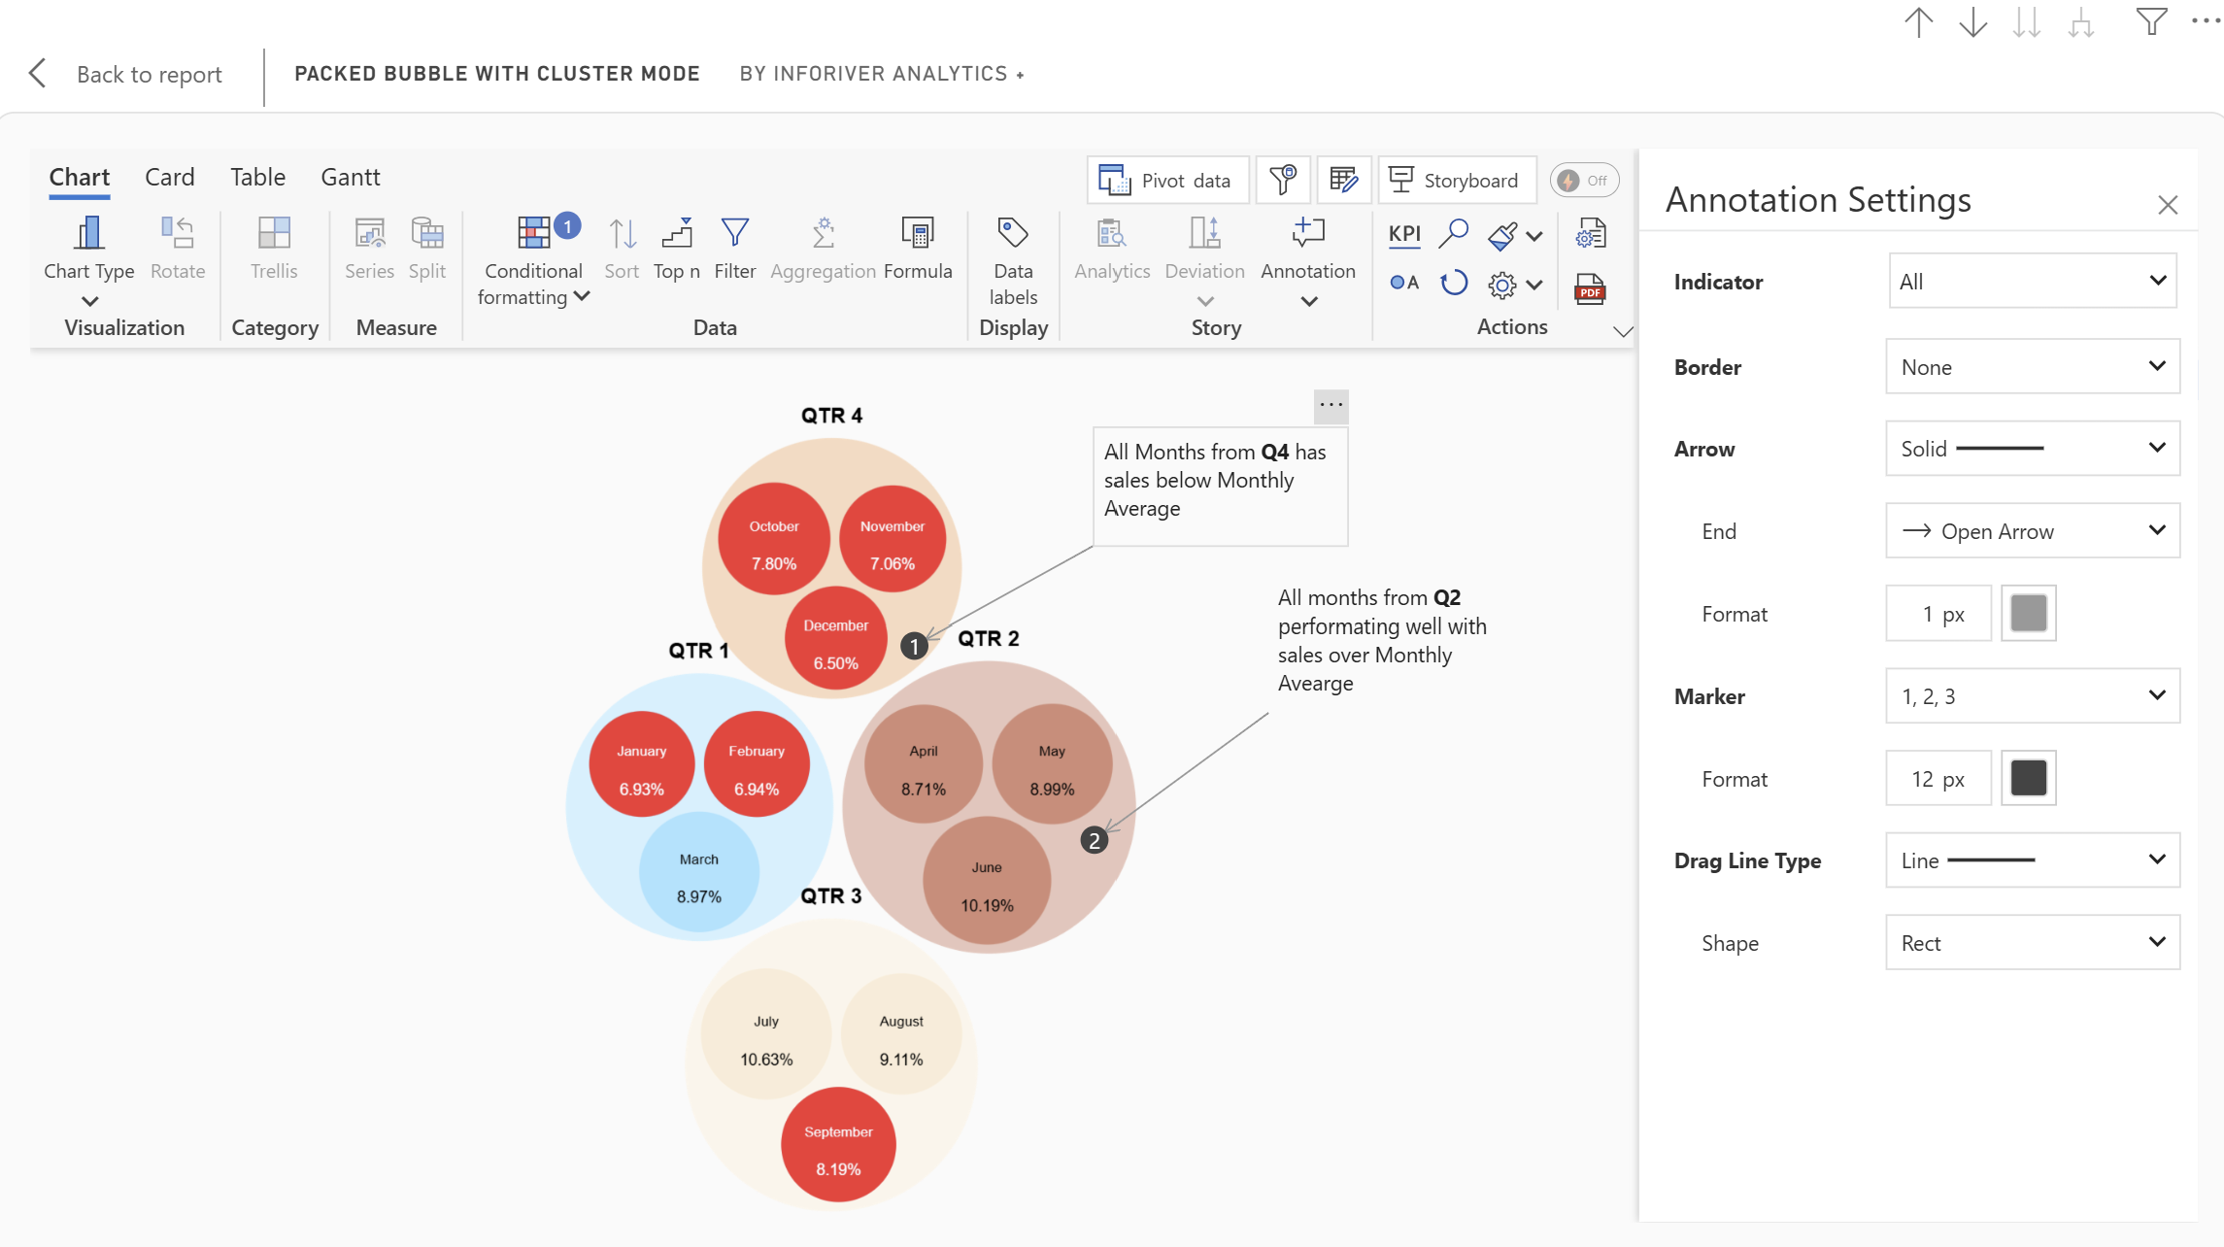Click the Pivot data button
The height and width of the screenshot is (1247, 2224).
pos(1166,181)
